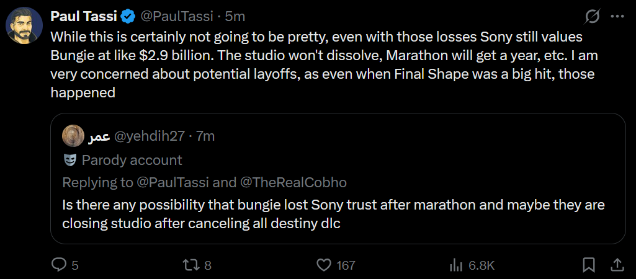Viewport: 636px width, 279px height.
Task: Click the main tweet text body
Action: pyautogui.click(x=324, y=65)
